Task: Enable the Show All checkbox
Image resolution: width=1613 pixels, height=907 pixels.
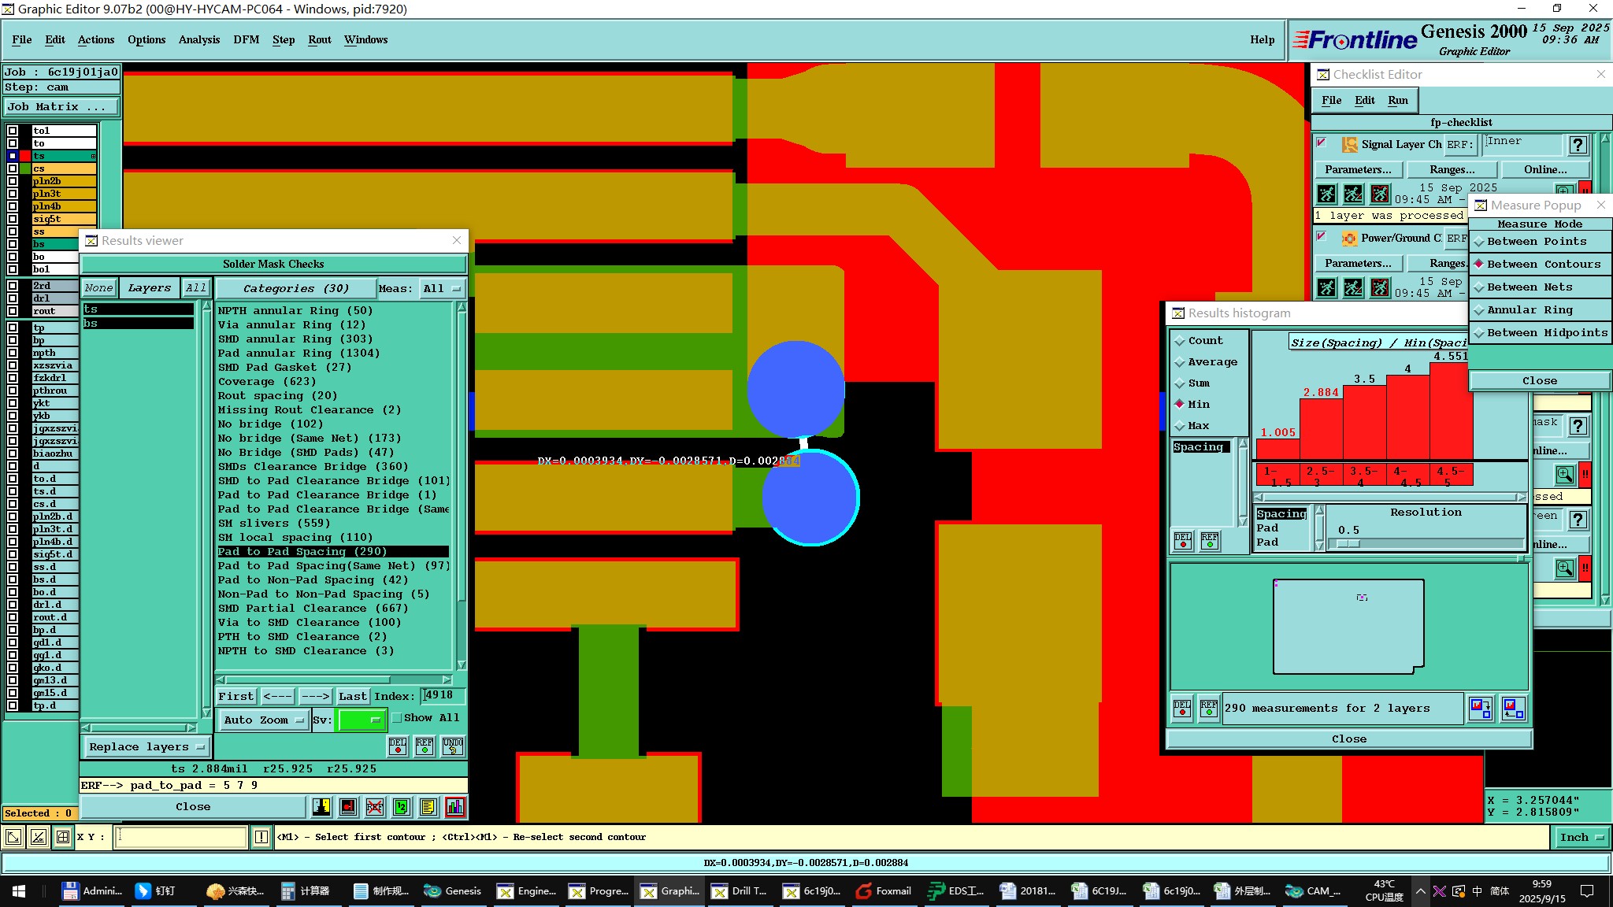Action: 398,718
